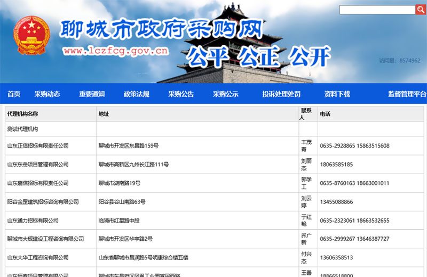The image size is (427, 277).
Task: Click the 代理机构名称 column header
Action: (x=22, y=114)
